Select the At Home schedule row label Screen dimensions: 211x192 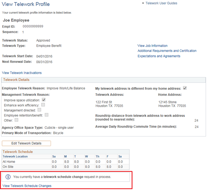[9, 162]
